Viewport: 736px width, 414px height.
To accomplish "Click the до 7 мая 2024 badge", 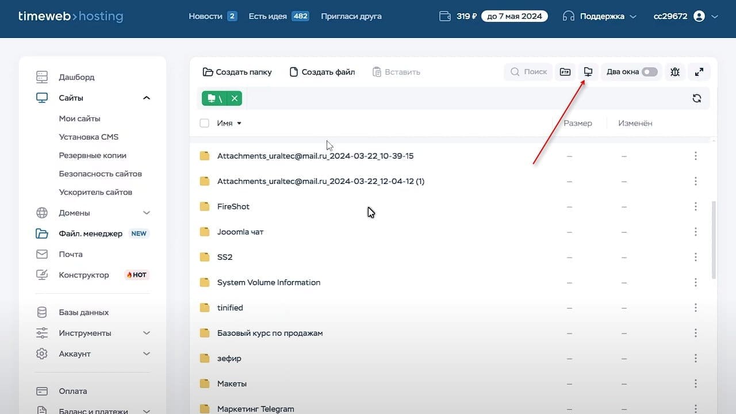I will pyautogui.click(x=515, y=16).
